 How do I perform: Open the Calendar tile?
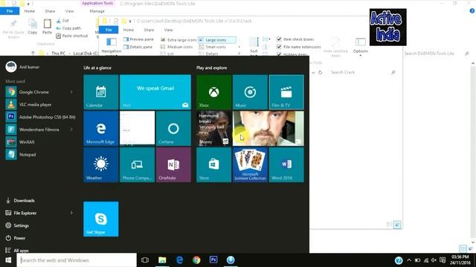(101, 92)
